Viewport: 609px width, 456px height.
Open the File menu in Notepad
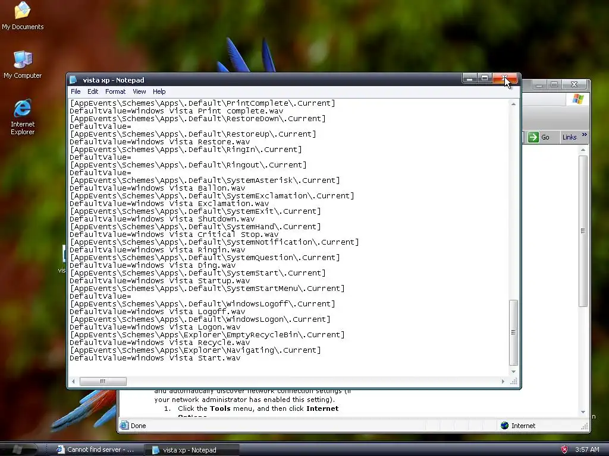[76, 91]
